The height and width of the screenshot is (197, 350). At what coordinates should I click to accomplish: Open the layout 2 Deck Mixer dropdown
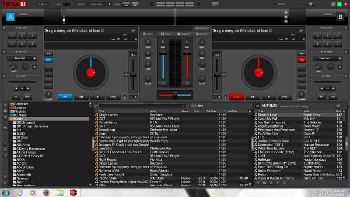point(109,4)
